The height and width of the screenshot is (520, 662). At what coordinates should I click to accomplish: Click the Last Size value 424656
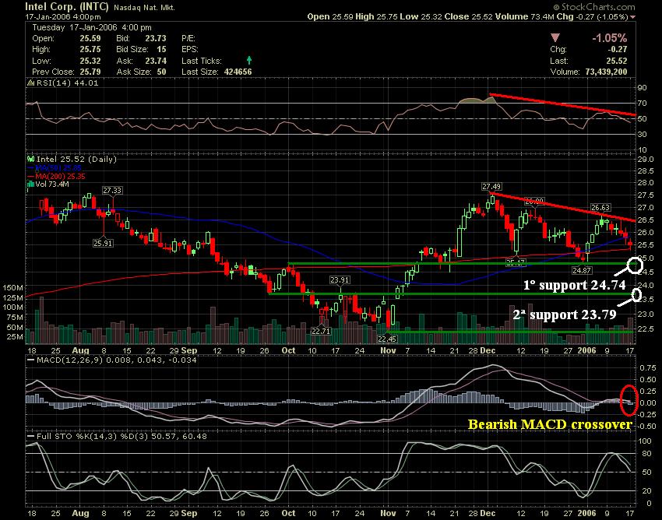pos(238,72)
